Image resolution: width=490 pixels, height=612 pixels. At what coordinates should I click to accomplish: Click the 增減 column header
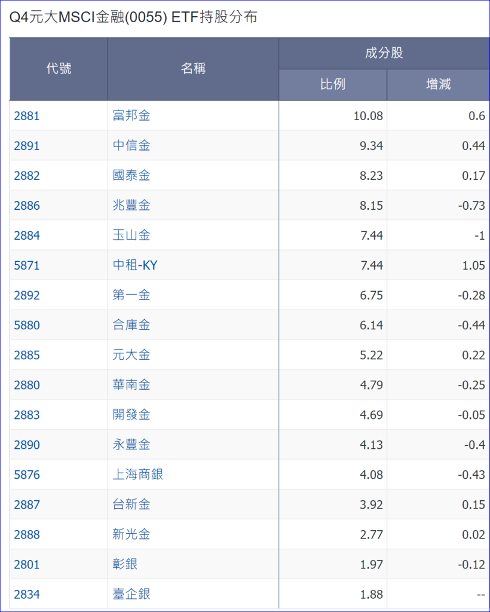[439, 84]
